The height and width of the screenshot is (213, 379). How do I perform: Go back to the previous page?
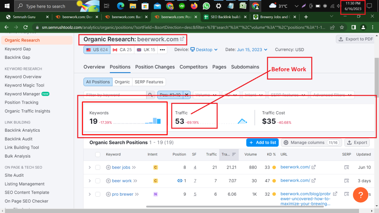click(7, 27)
